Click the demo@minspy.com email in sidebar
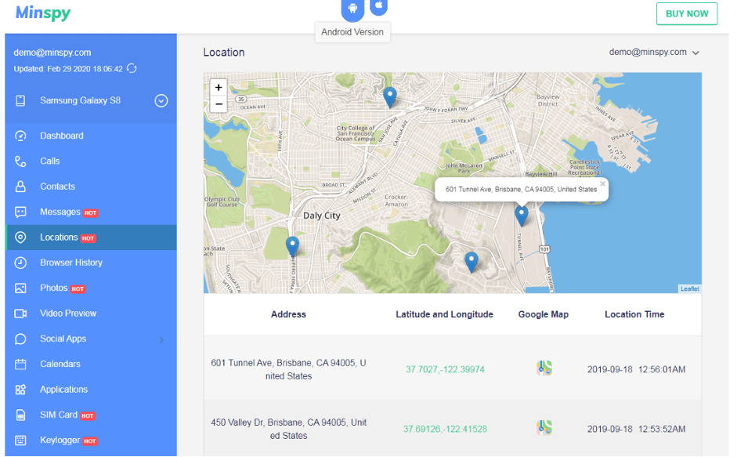Image resolution: width=737 pixels, height=457 pixels. (52, 53)
